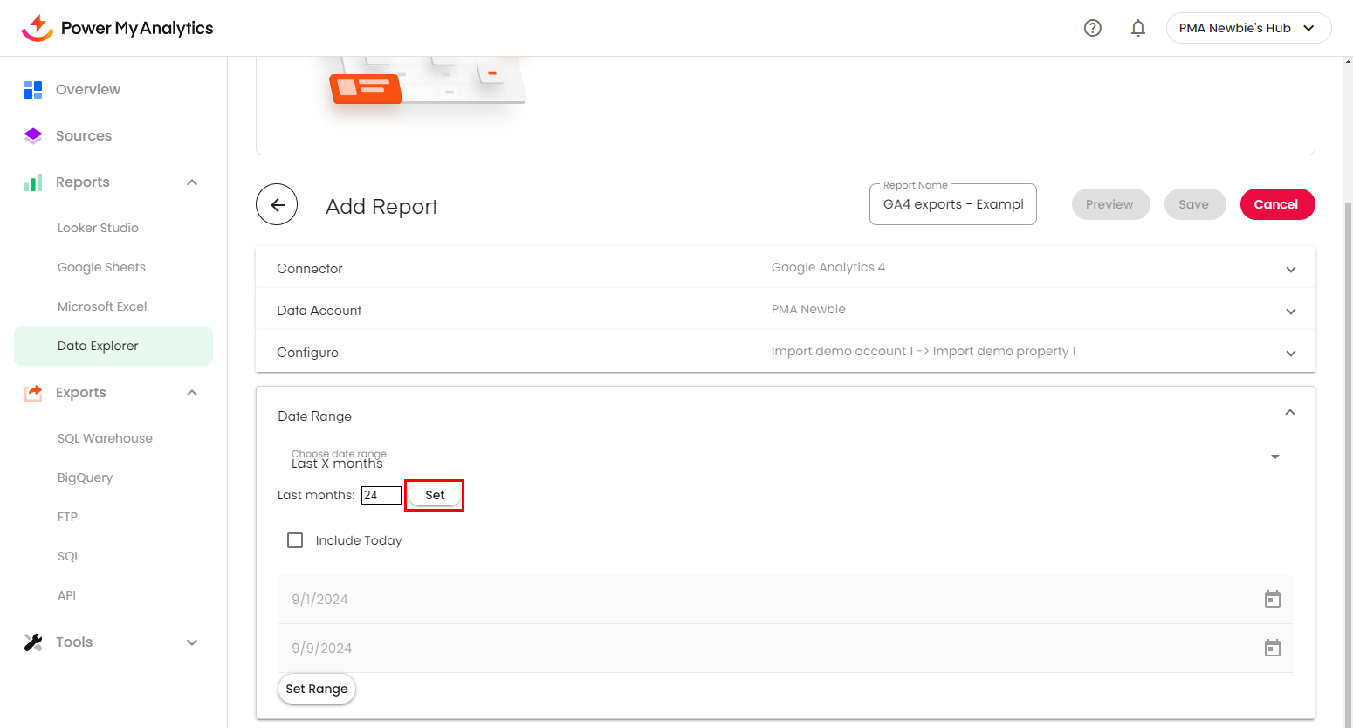Click the Sources layers icon
The height and width of the screenshot is (728, 1353).
pyautogui.click(x=33, y=136)
